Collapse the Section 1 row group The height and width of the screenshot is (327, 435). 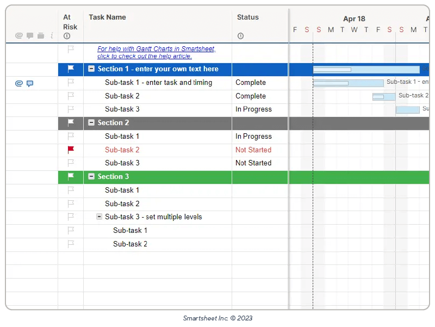(91, 70)
